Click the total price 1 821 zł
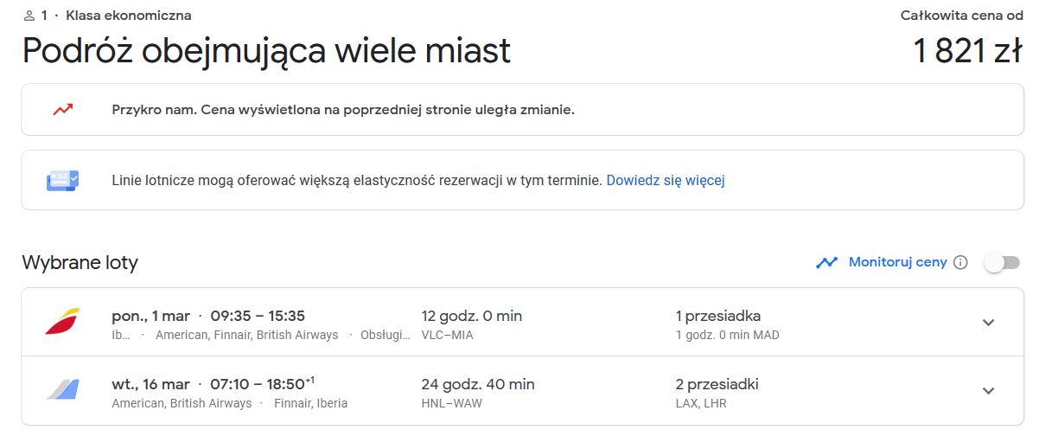This screenshot has width=1045, height=436. click(968, 51)
